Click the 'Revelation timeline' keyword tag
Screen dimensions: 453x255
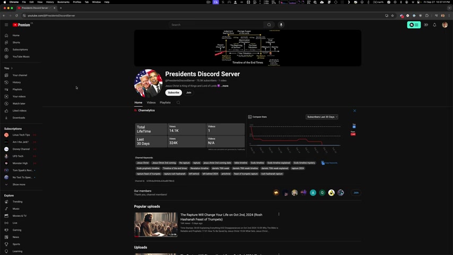click(x=199, y=168)
